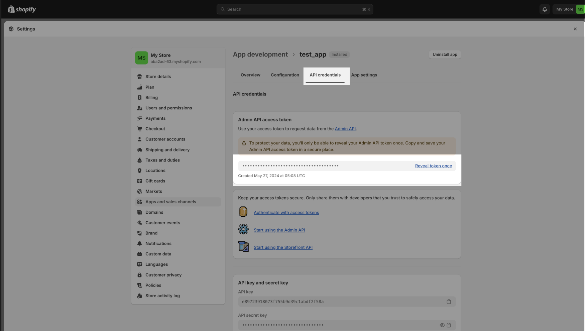Screen dimensions: 585x331
Task: Click the Uninstall app button
Action: click(445, 54)
